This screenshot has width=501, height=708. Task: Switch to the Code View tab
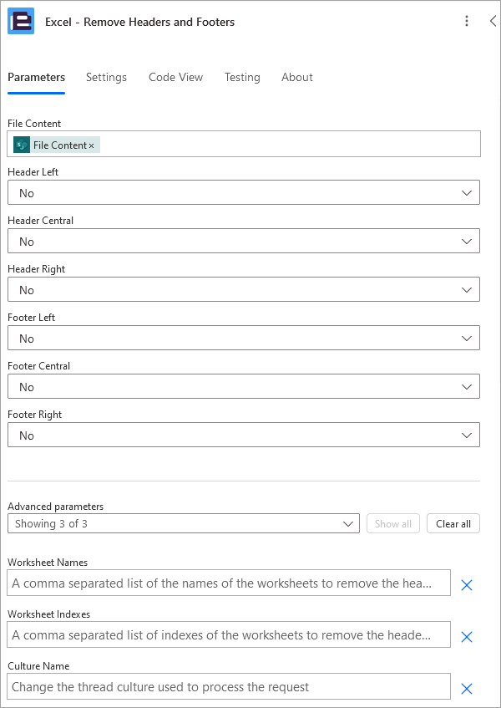pyautogui.click(x=176, y=77)
